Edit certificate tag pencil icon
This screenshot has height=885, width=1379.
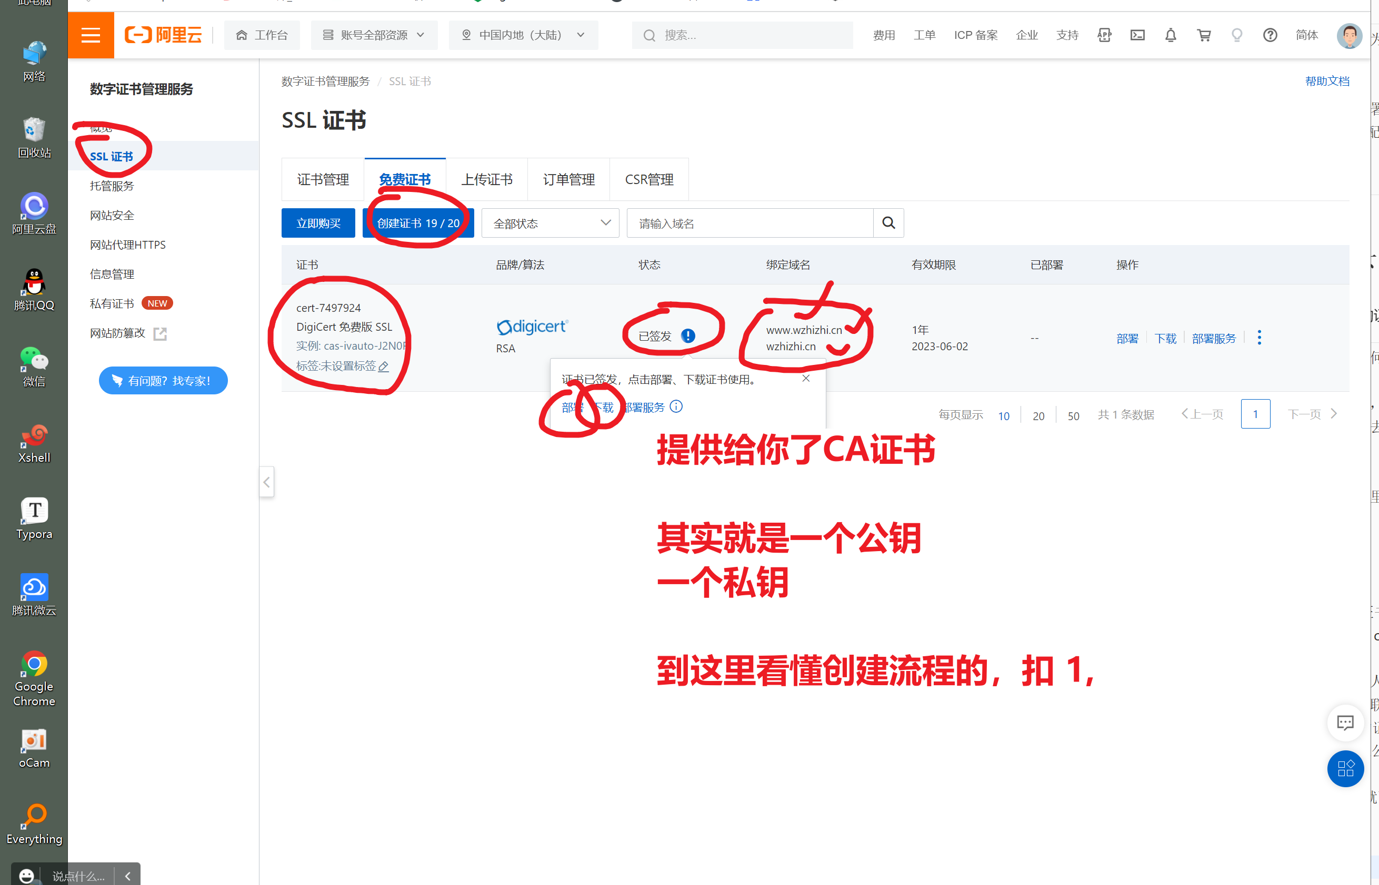(384, 366)
